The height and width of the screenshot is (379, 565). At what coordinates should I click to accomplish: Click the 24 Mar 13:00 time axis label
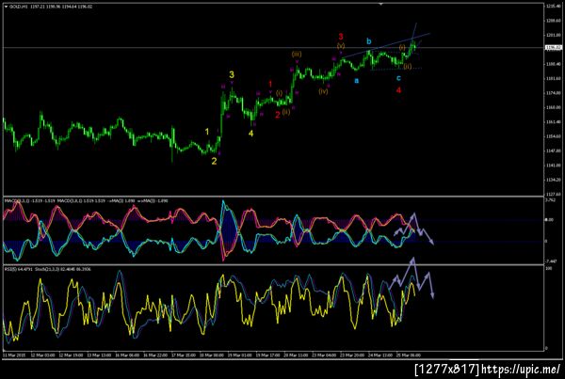(380, 355)
